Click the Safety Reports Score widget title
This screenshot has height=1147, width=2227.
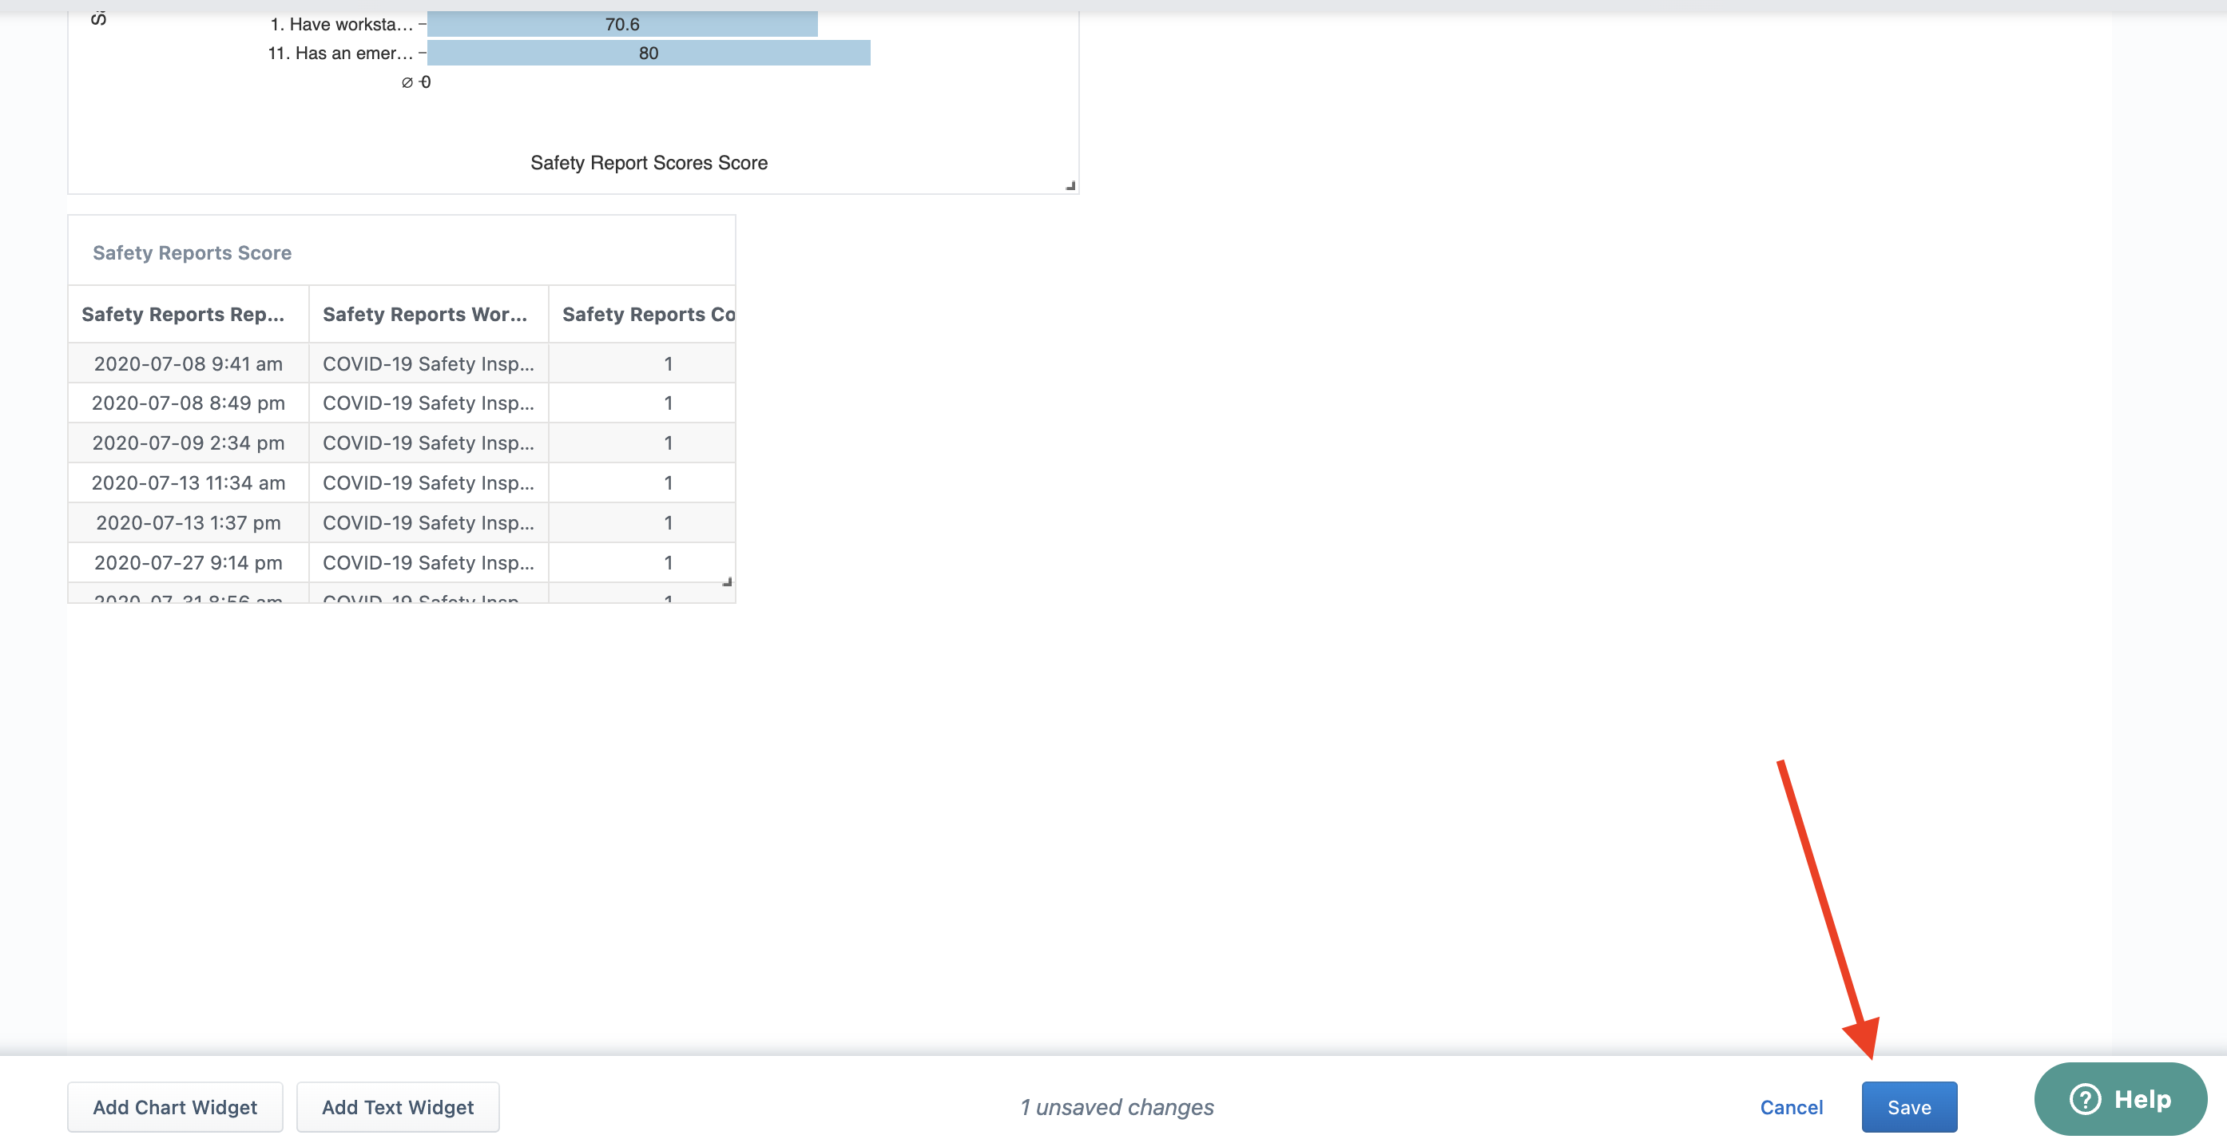point(192,252)
